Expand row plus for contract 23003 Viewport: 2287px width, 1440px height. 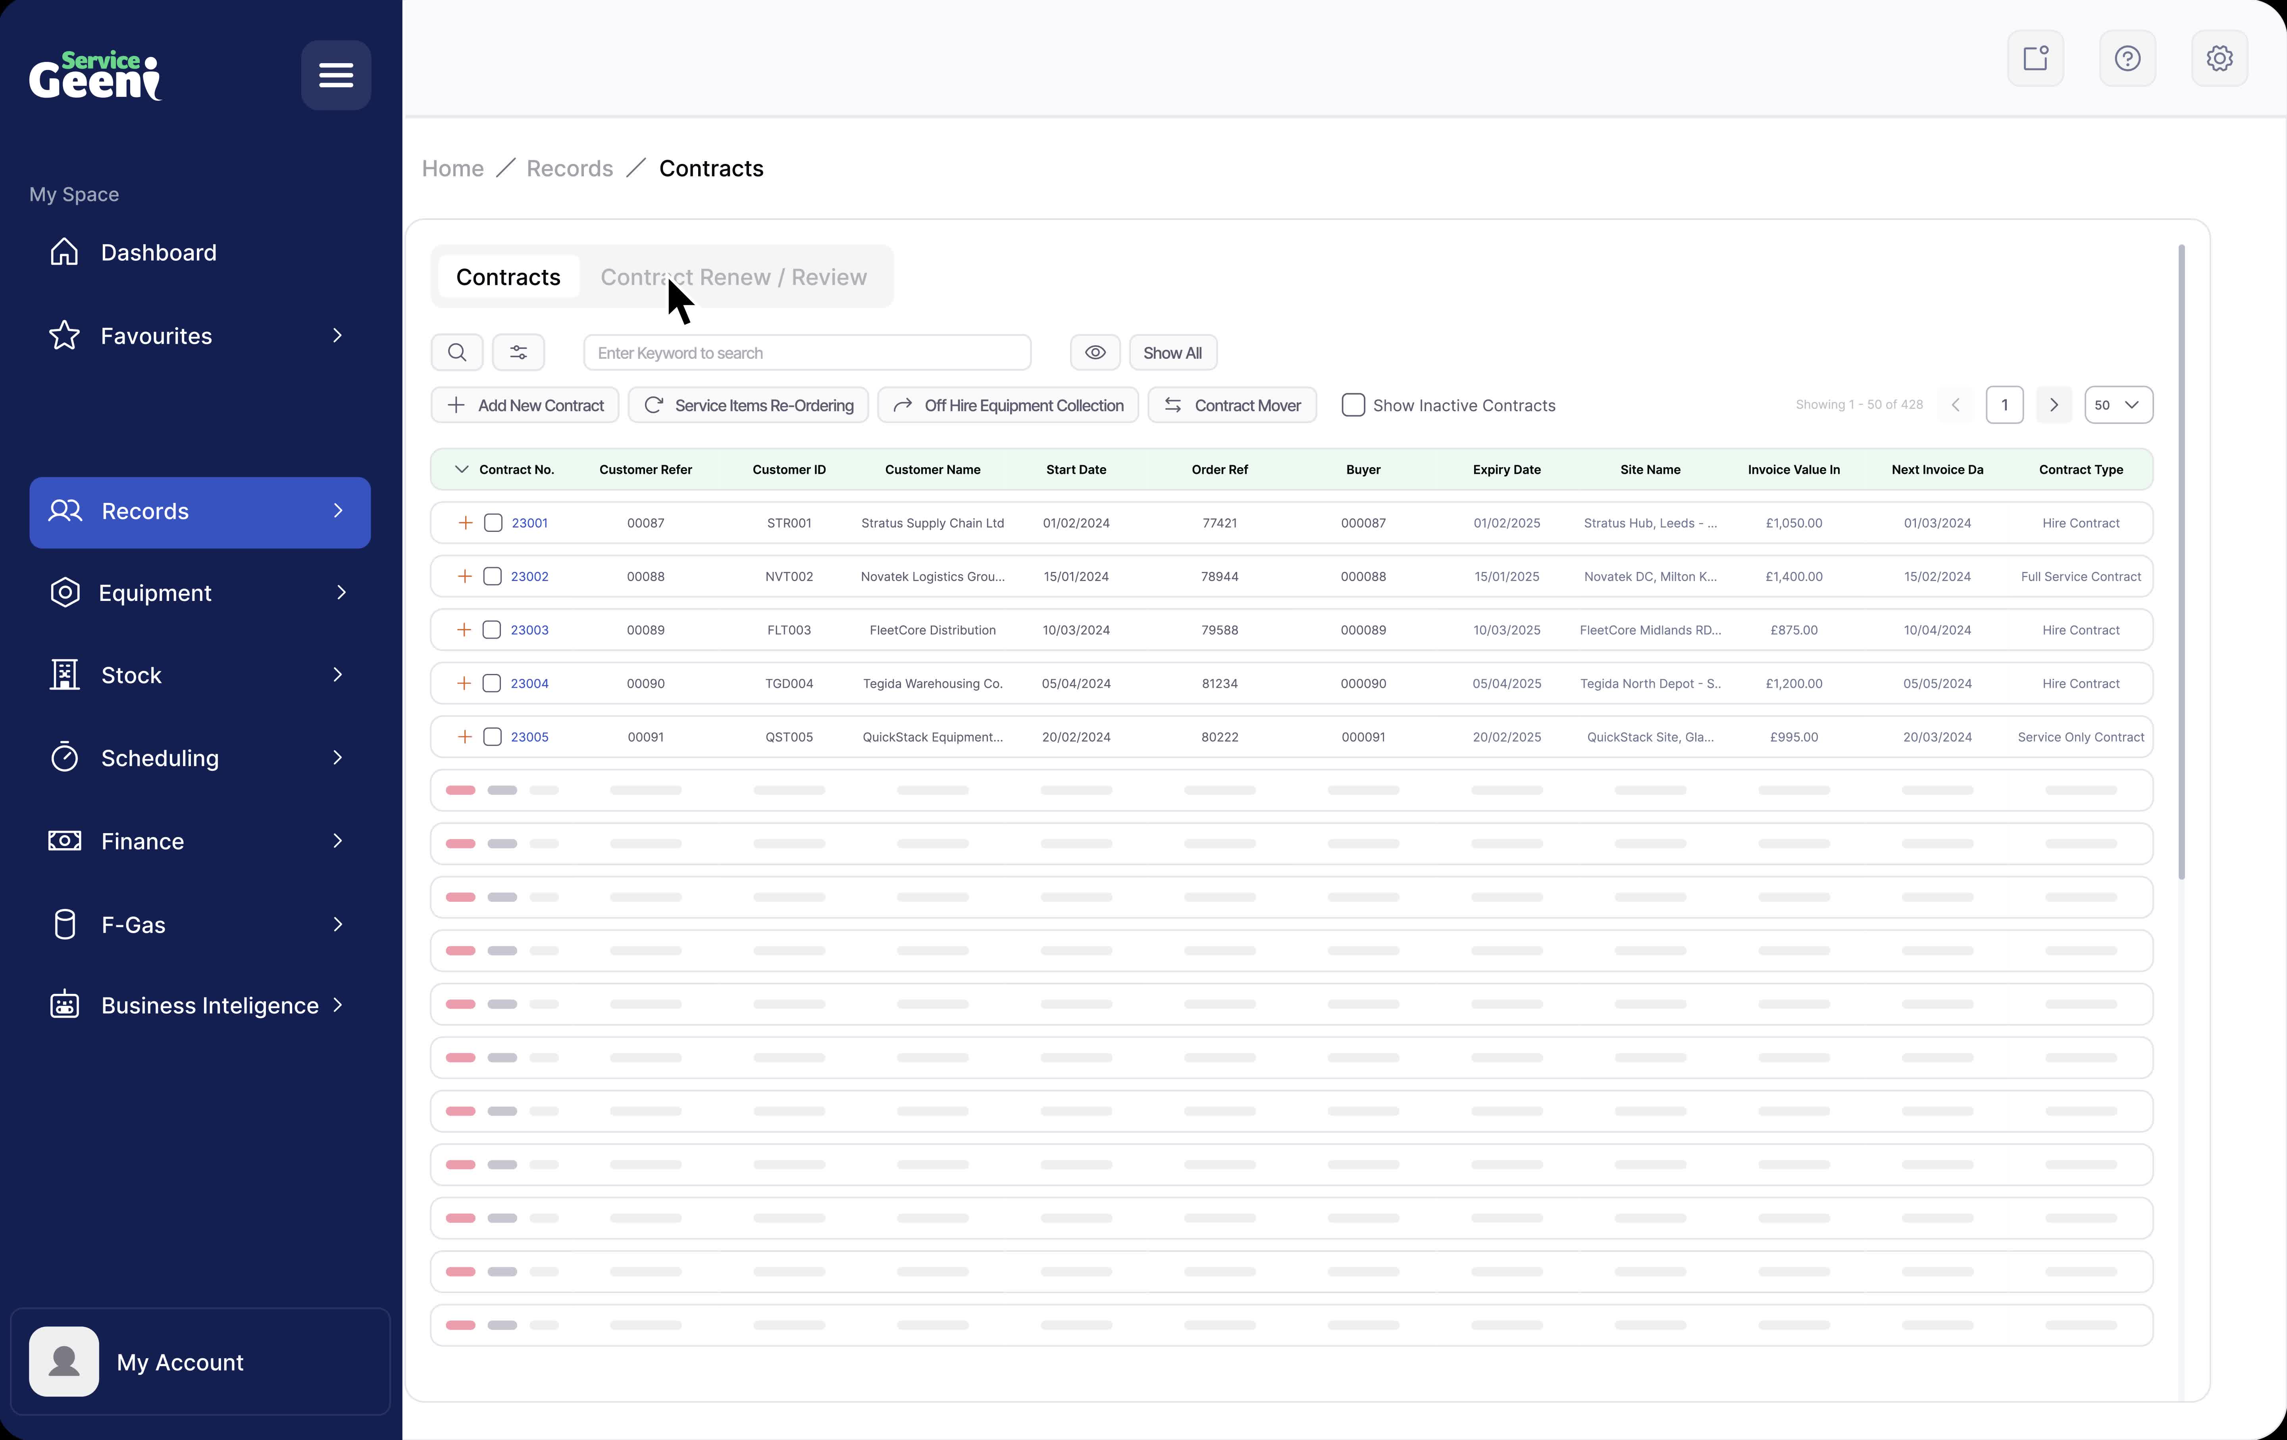(x=464, y=630)
